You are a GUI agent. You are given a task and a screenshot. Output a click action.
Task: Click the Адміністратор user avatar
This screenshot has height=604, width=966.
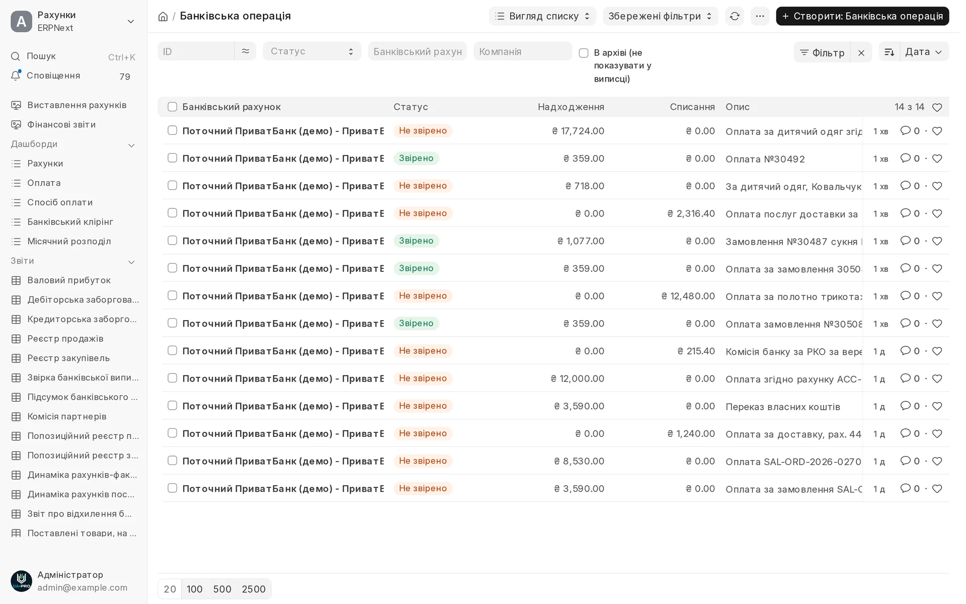pyautogui.click(x=21, y=581)
